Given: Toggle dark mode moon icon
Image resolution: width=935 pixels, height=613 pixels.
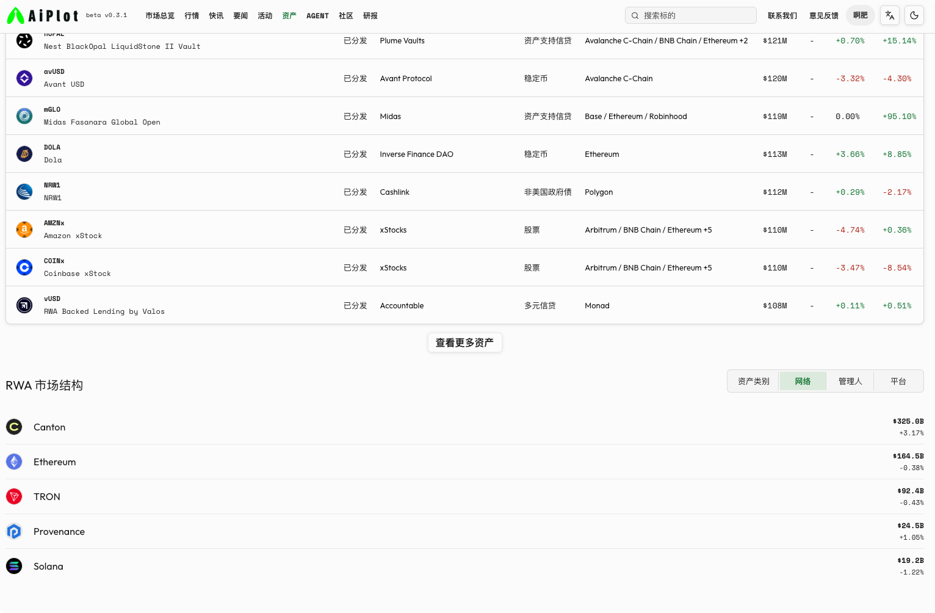Looking at the screenshot, I should 914,15.
